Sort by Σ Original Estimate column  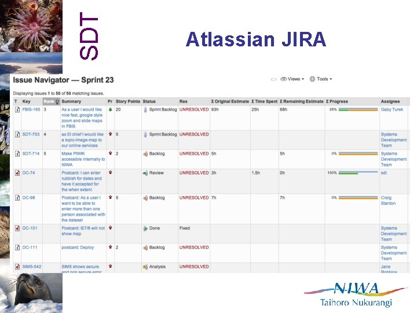coord(230,101)
